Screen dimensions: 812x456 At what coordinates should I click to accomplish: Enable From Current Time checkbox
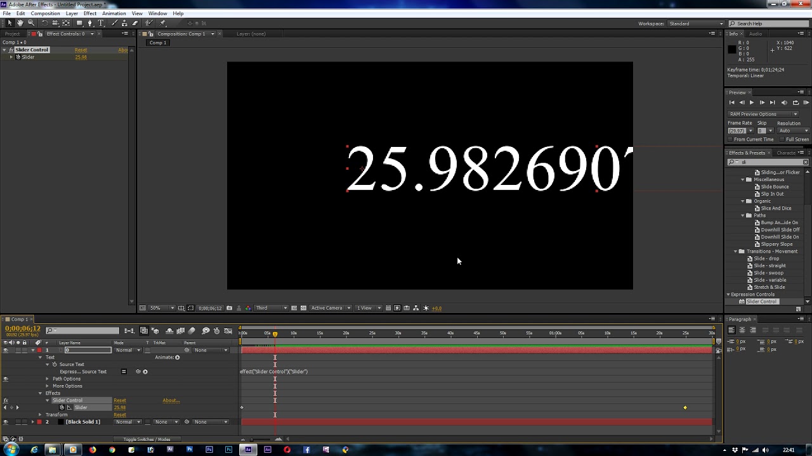pyautogui.click(x=731, y=139)
